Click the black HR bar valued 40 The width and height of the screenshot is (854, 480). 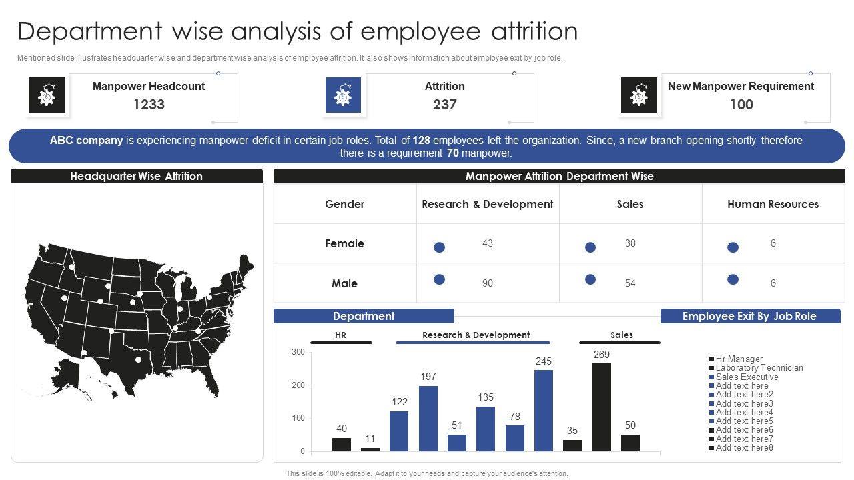[x=342, y=445]
